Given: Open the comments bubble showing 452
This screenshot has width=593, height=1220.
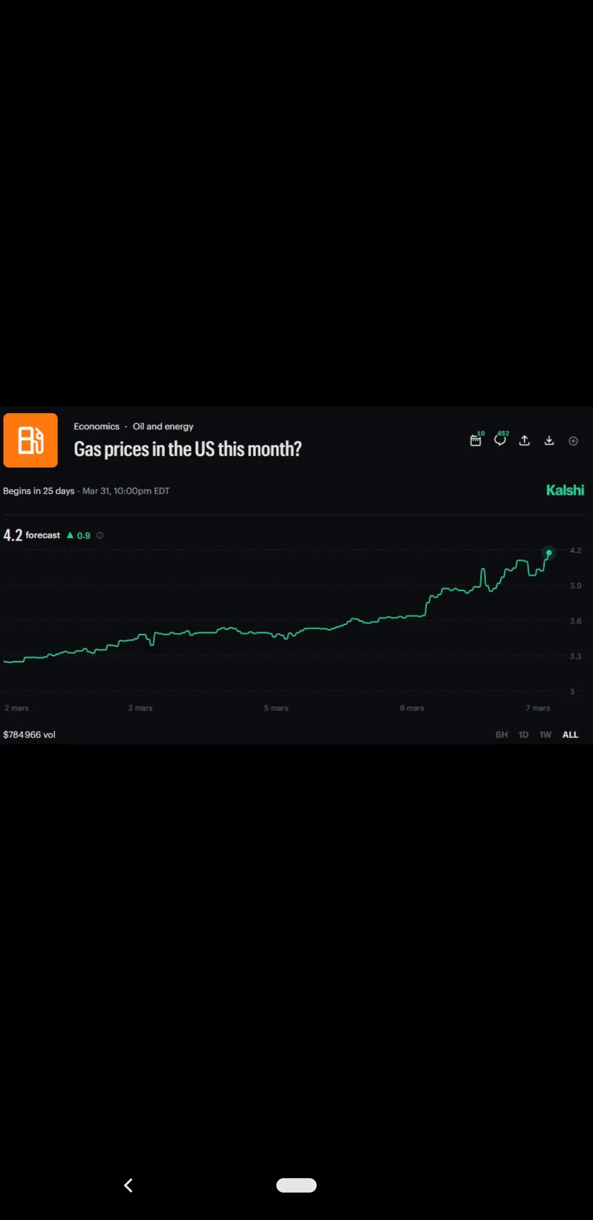Looking at the screenshot, I should (x=500, y=440).
